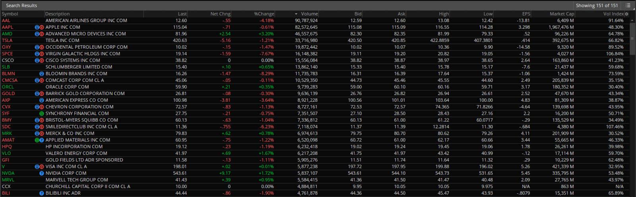Click the blue lightbulb icon in the CMCSA row
The image size is (636, 197).
tap(37, 80)
